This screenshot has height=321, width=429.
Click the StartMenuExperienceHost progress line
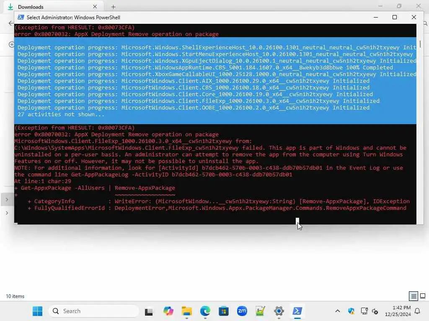215,54
